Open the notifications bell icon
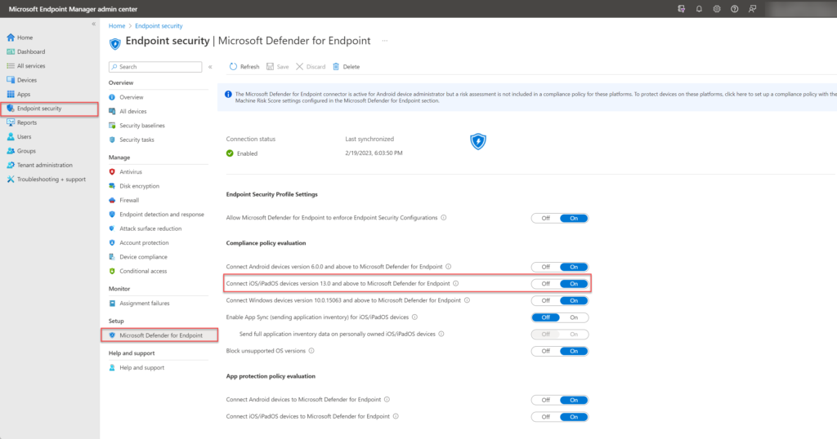 point(699,9)
